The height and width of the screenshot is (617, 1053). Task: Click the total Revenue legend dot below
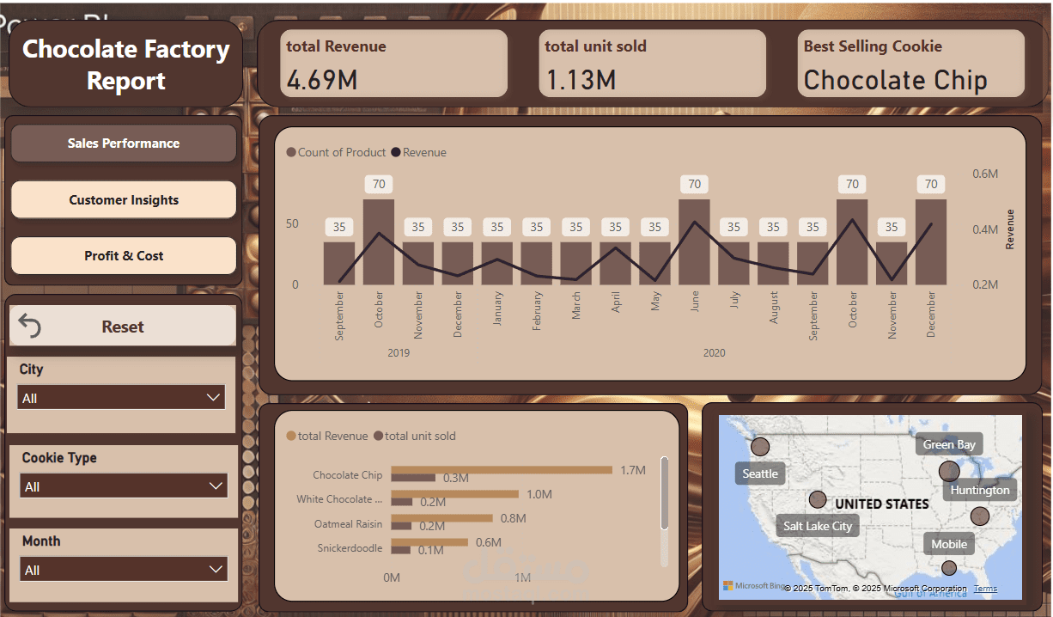pyautogui.click(x=290, y=436)
